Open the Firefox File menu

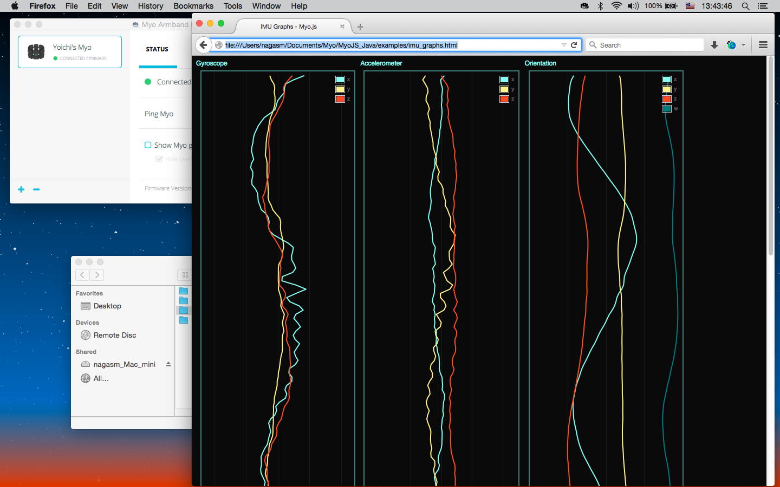pos(71,6)
